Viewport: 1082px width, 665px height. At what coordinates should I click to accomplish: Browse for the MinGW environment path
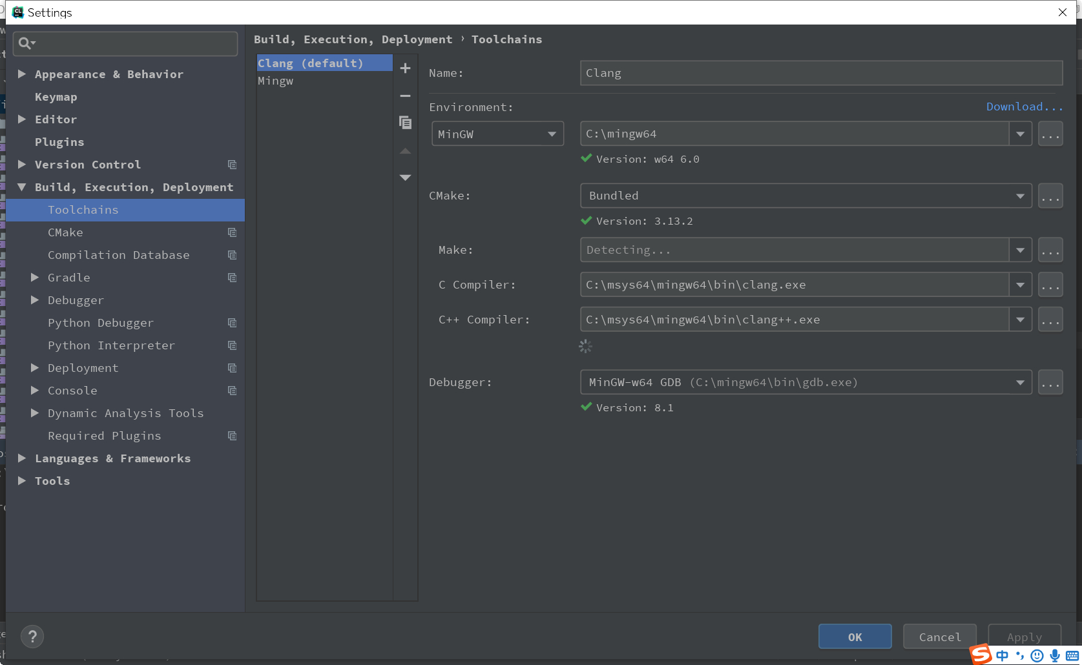click(x=1050, y=134)
